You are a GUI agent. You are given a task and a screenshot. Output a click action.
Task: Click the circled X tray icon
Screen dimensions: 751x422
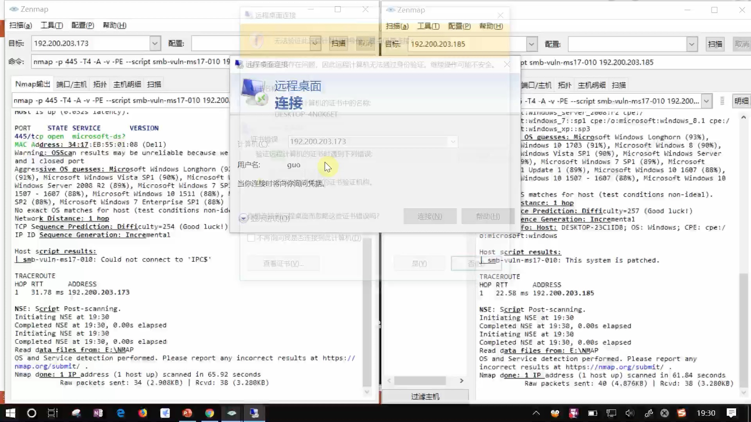pyautogui.click(x=665, y=413)
